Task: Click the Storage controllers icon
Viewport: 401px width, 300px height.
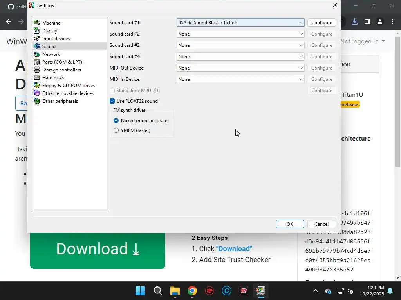Action: 37,70
